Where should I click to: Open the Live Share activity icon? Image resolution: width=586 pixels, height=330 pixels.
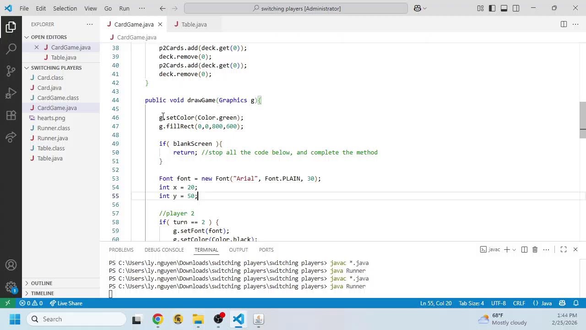click(11, 137)
